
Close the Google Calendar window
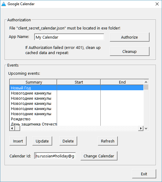[x=157, y=4]
